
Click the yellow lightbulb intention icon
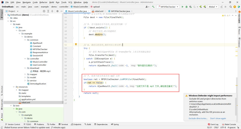click(x=76, y=44)
